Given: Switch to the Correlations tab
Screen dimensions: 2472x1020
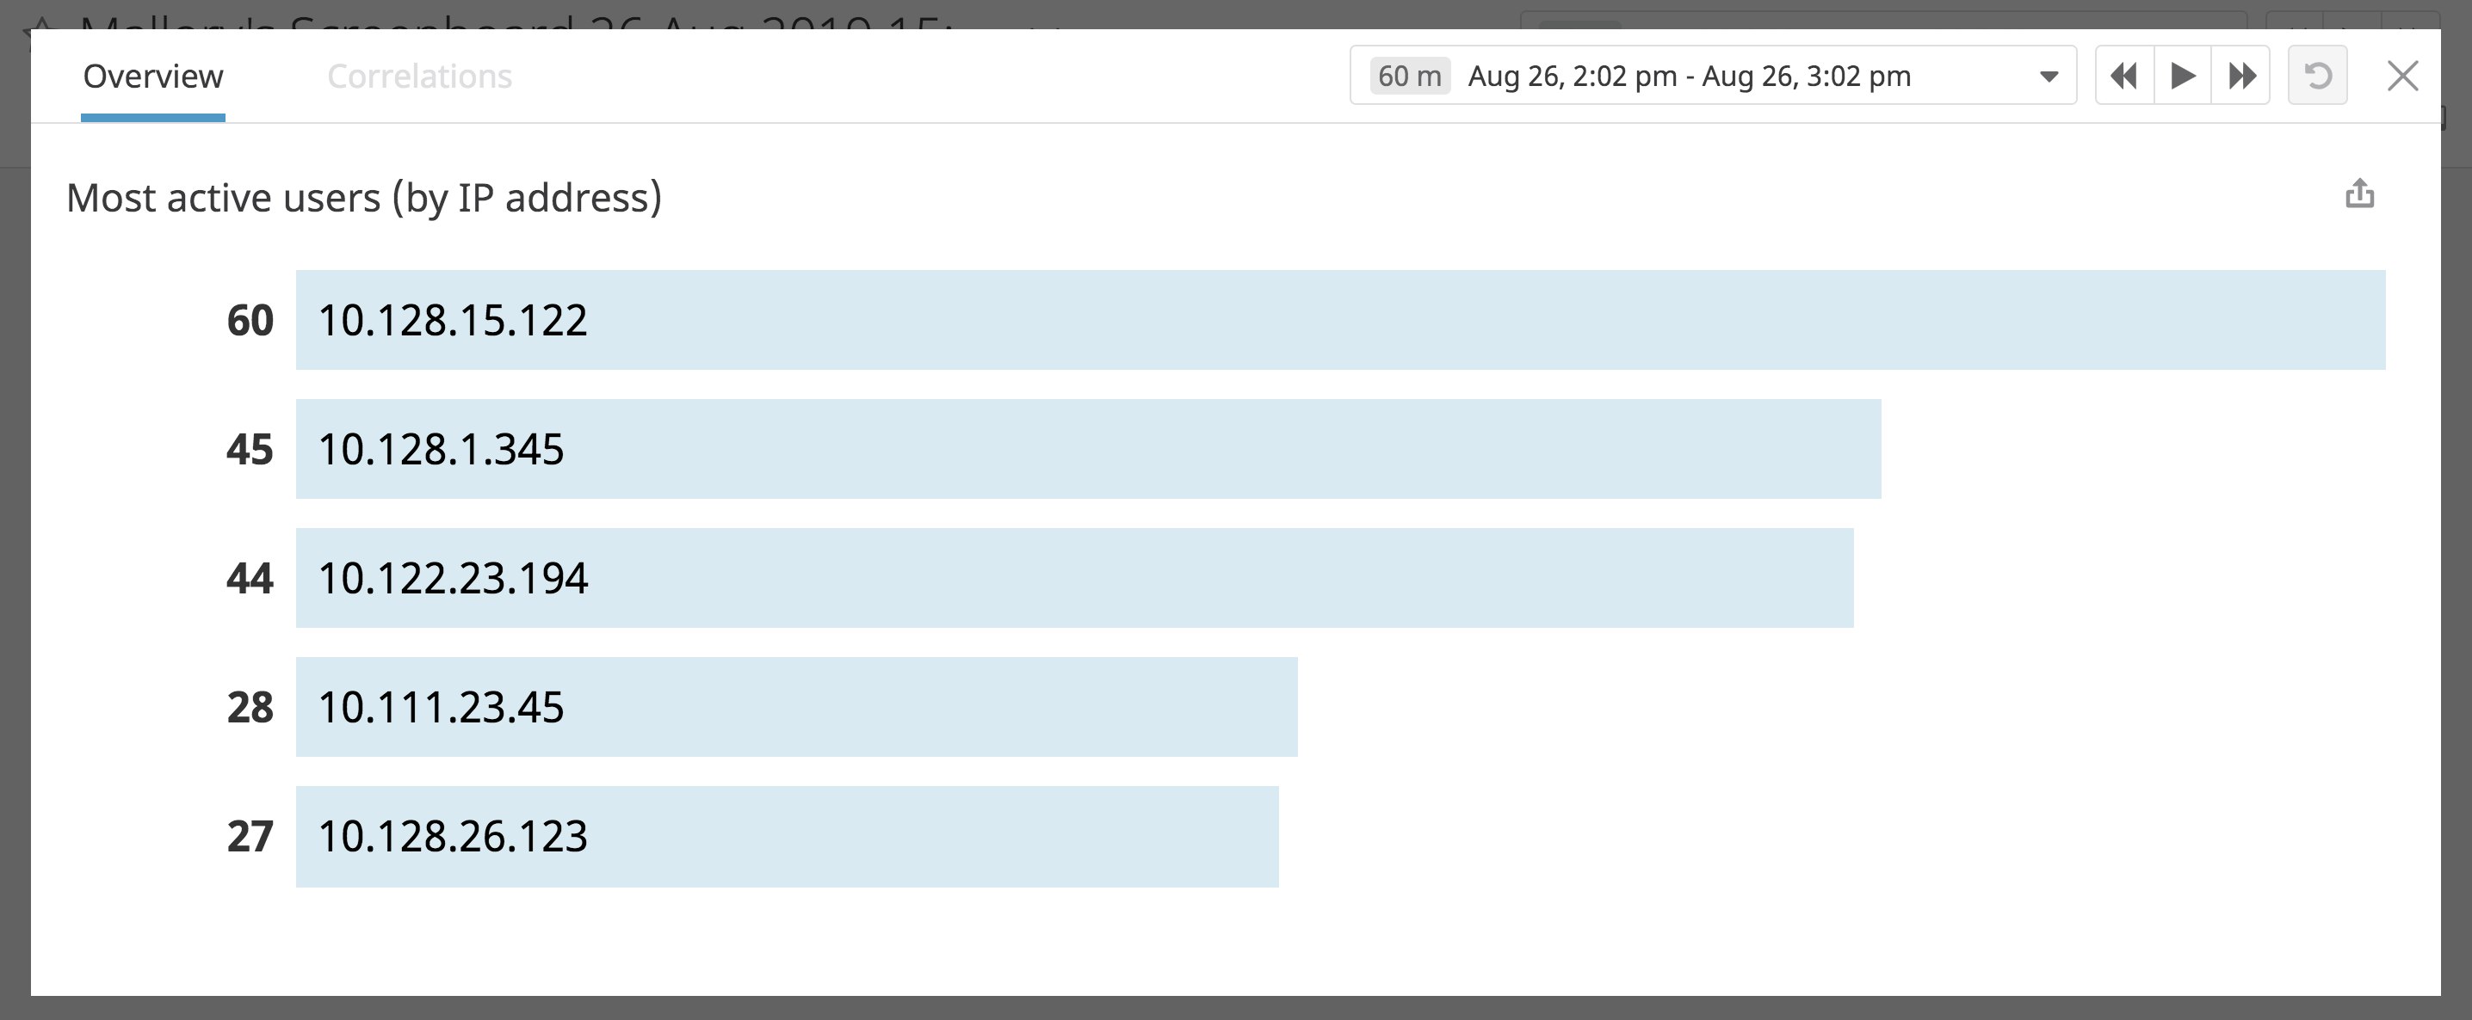Looking at the screenshot, I should (419, 77).
